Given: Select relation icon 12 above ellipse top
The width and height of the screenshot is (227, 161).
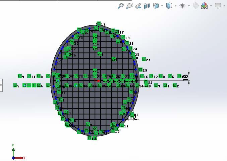Looking at the screenshot, I should pos(99,24).
